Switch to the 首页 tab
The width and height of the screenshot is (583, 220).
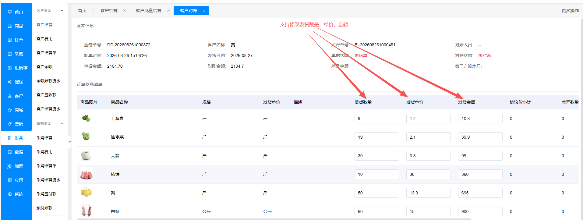pyautogui.click(x=82, y=11)
